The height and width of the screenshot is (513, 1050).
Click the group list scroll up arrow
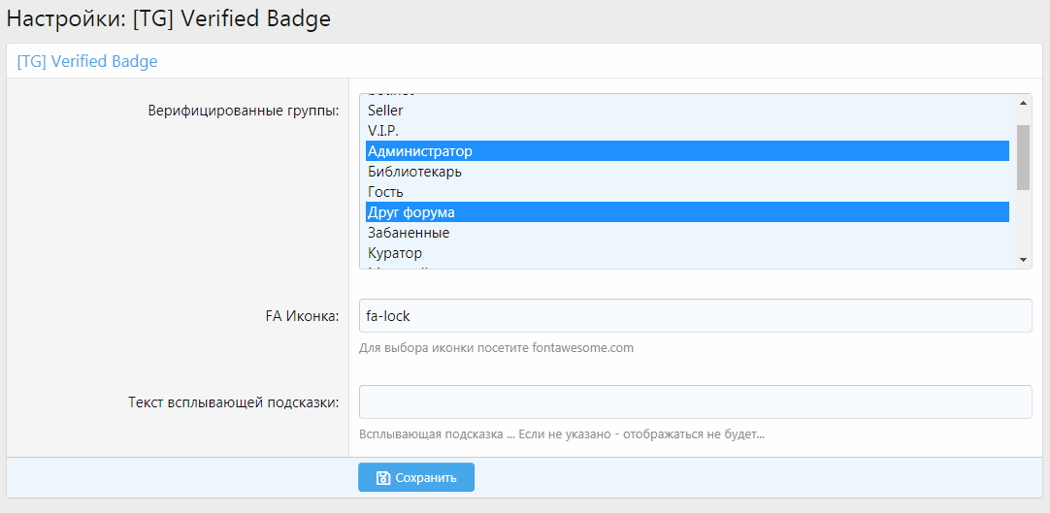[x=1023, y=102]
